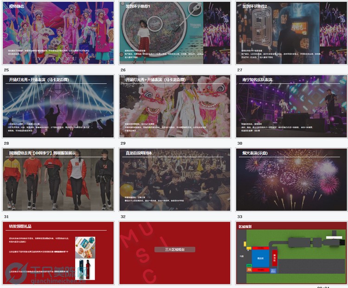The height and width of the screenshot is (288, 348).
Task: Click slide number label 32
Action: [x=123, y=217]
